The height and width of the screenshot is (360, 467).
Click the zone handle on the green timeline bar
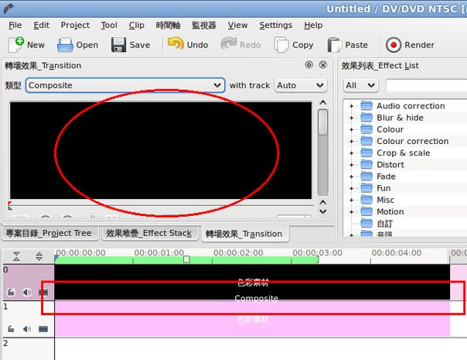click(187, 259)
